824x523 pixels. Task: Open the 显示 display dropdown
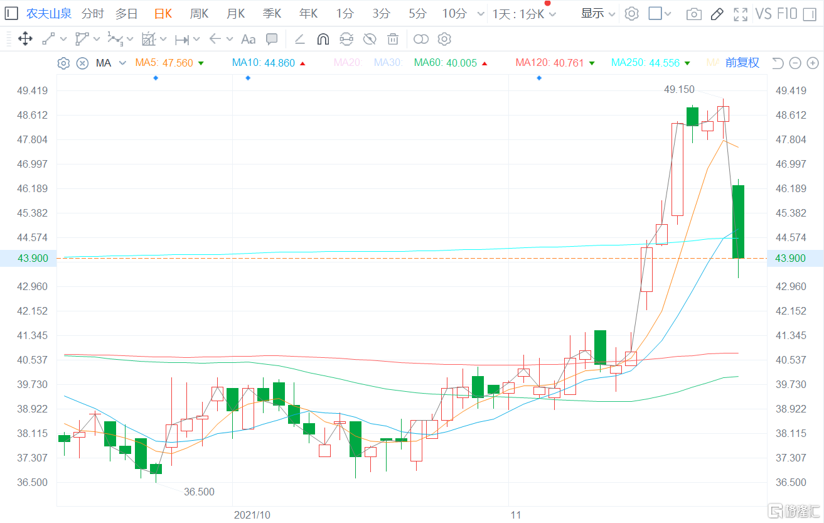click(597, 13)
